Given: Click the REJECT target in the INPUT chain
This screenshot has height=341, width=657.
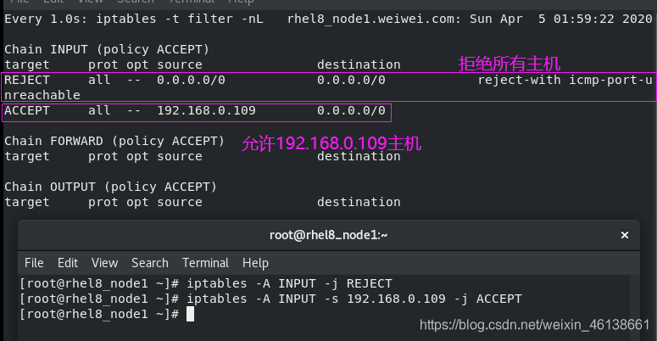Looking at the screenshot, I should (x=27, y=80).
